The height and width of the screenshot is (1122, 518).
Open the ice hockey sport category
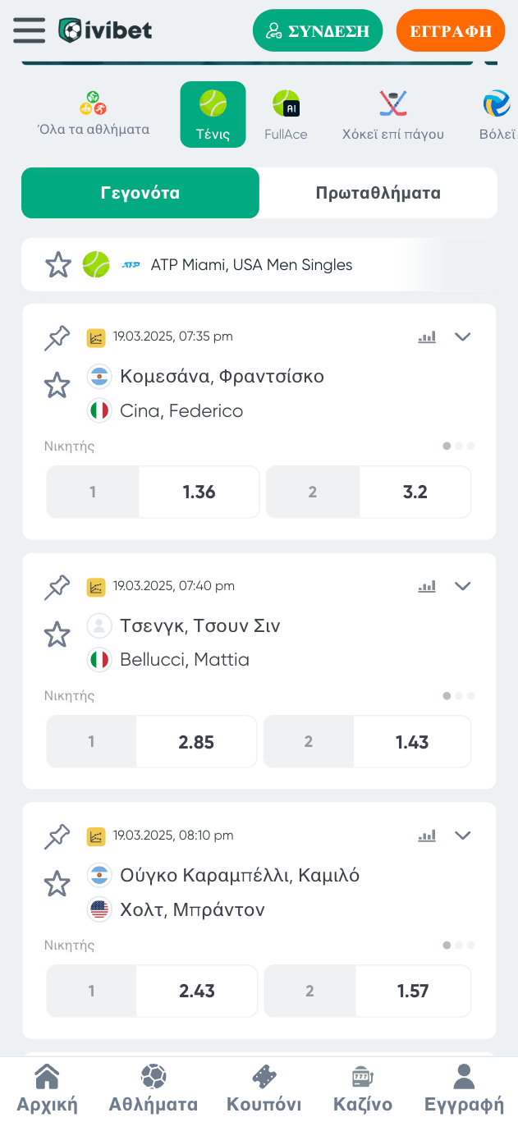tap(392, 115)
